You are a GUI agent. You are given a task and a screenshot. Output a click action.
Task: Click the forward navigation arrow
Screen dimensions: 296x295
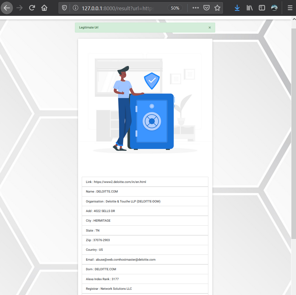point(20,8)
